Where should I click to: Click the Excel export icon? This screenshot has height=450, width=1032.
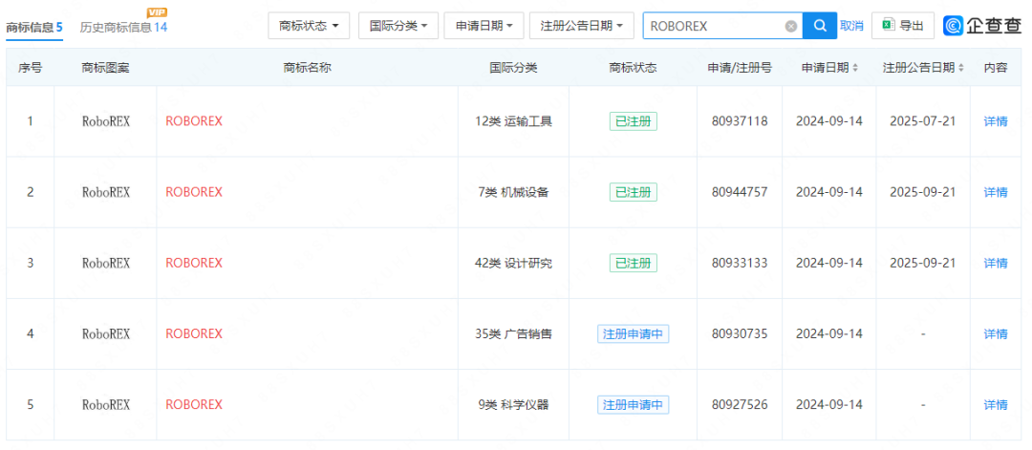coord(888,26)
